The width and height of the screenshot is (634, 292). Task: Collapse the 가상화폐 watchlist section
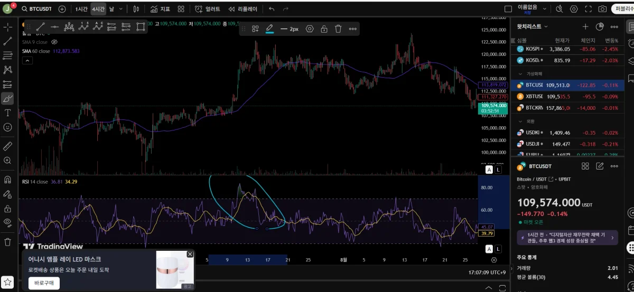[x=520, y=74]
